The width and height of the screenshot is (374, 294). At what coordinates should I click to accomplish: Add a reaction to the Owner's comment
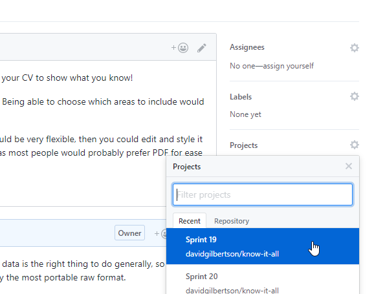[x=160, y=233]
